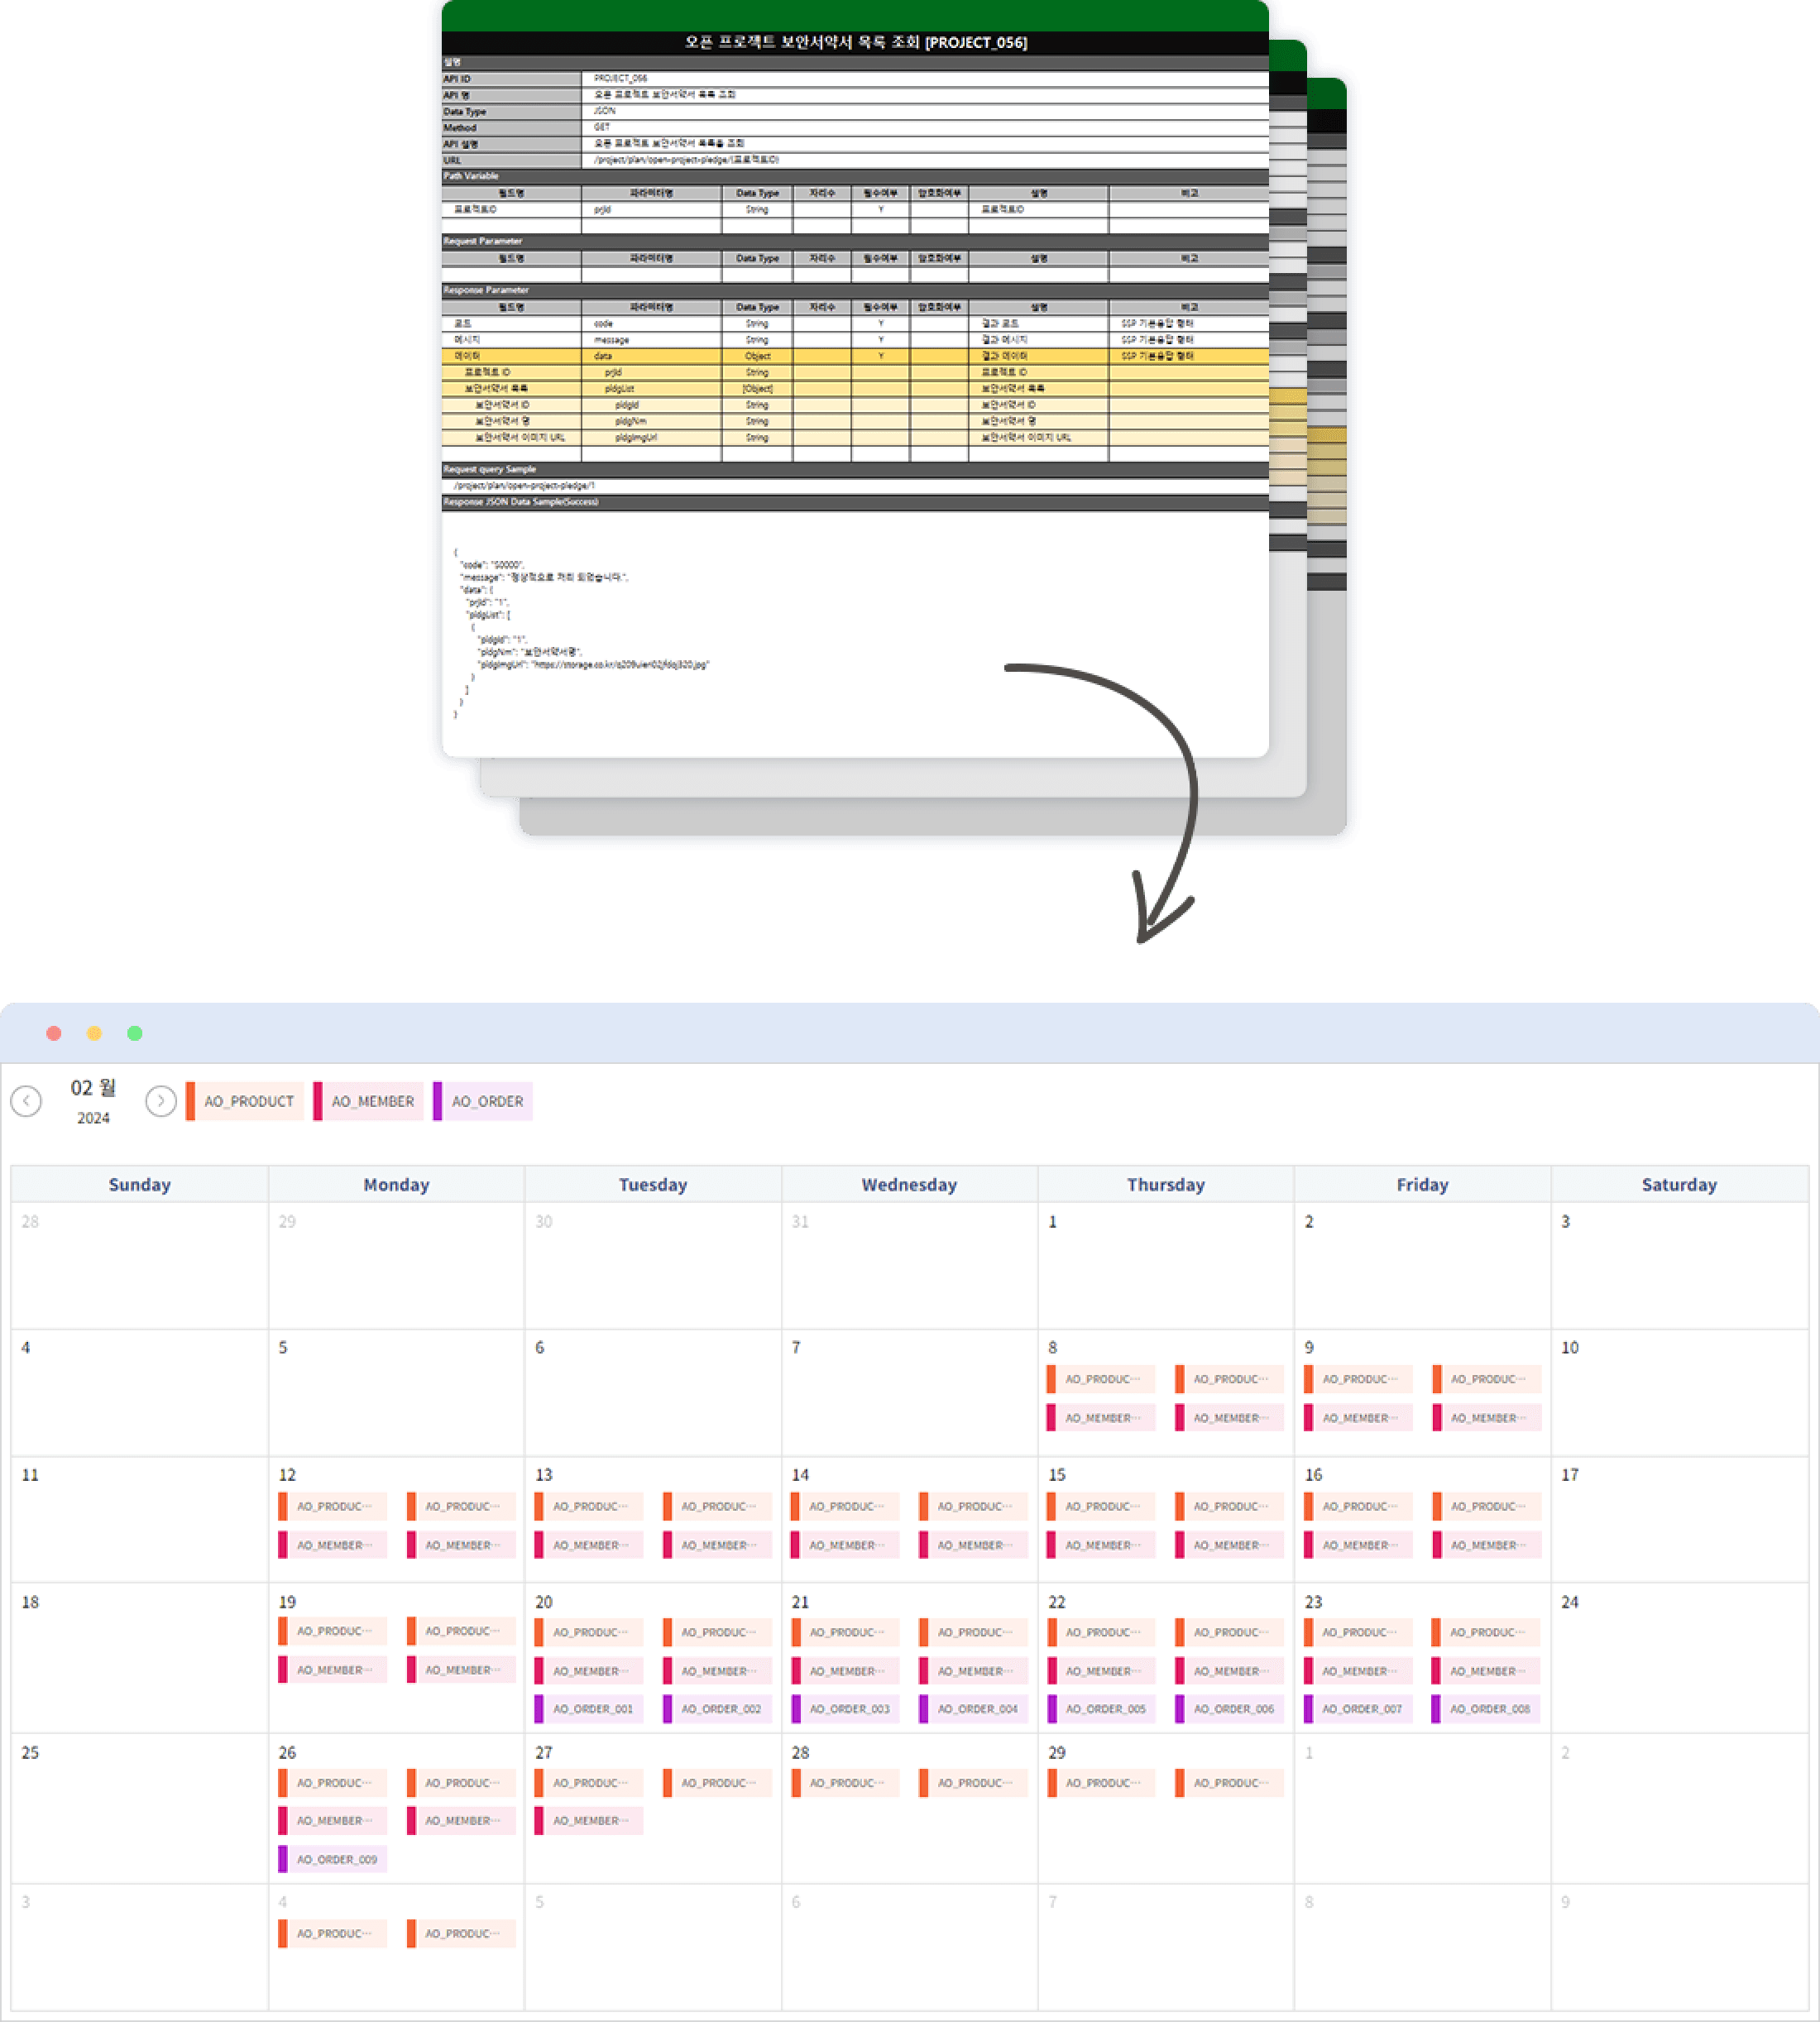Open the AO_ORDER_004 event
This screenshot has width=1820, height=2022.
[x=973, y=1709]
